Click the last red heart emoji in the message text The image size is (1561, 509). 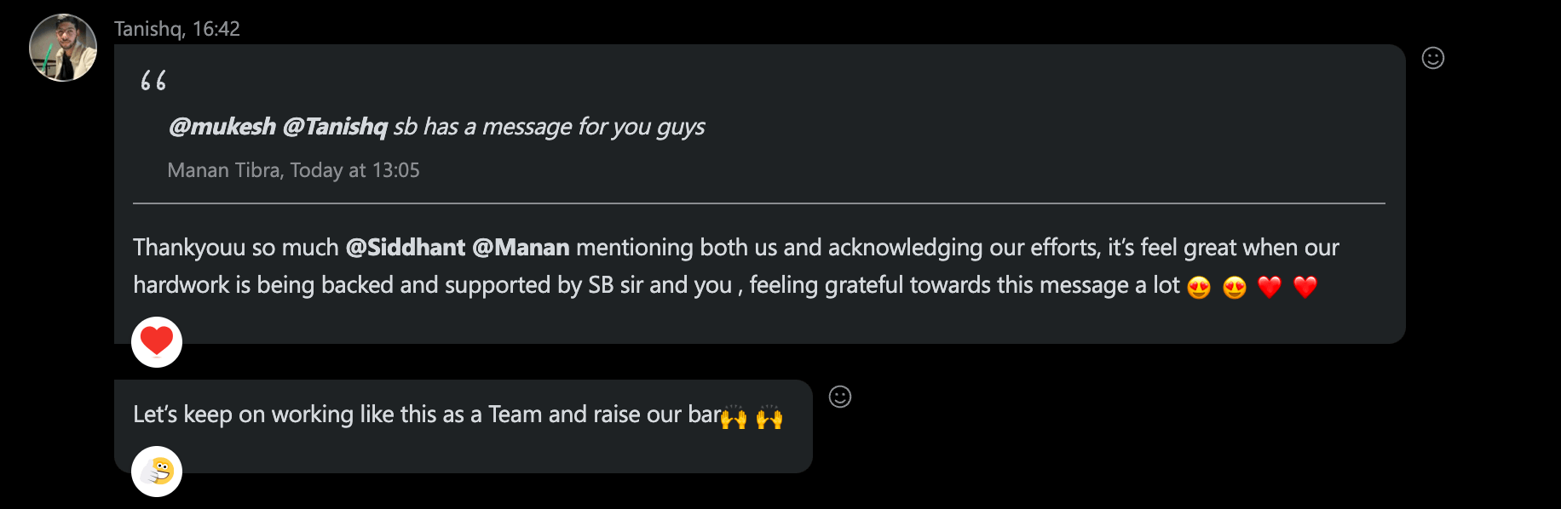[1305, 288]
